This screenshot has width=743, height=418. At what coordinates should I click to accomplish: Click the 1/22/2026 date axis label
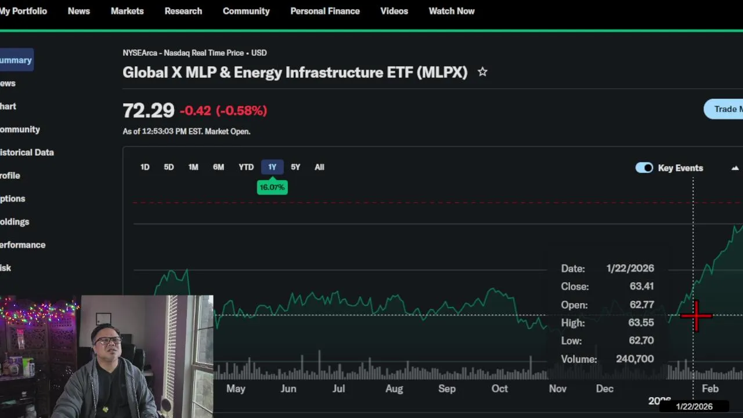[x=694, y=406]
